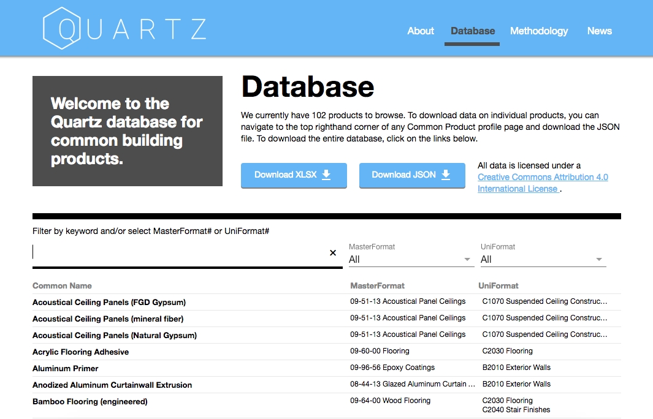Expand the UniFormat dropdown

543,259
